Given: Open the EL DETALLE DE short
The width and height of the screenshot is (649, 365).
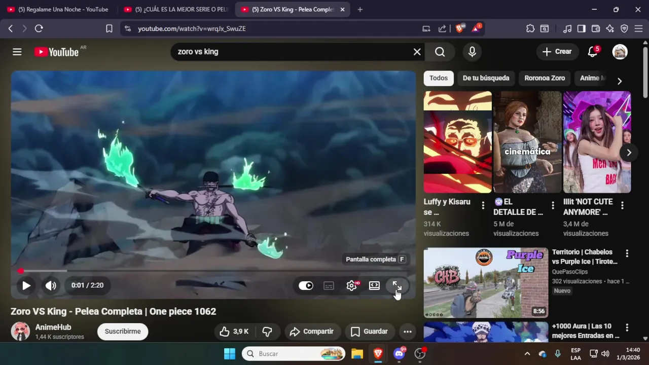Looking at the screenshot, I should click(527, 142).
